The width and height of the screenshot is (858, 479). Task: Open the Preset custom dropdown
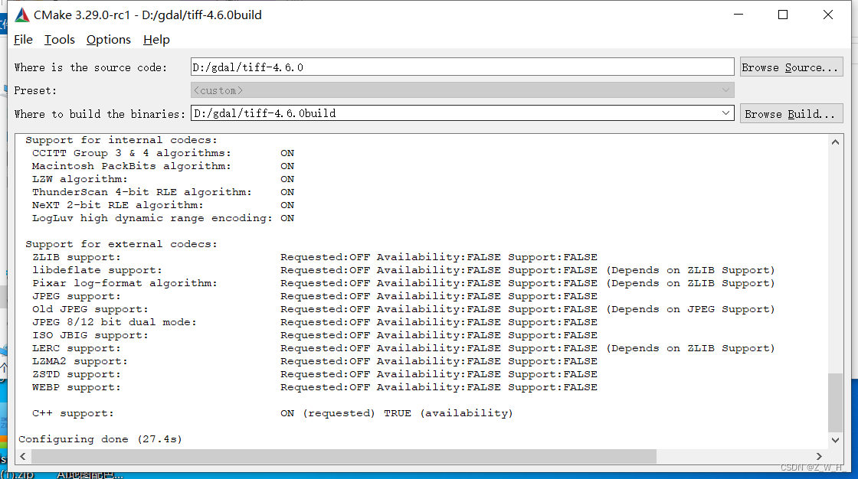(463, 90)
